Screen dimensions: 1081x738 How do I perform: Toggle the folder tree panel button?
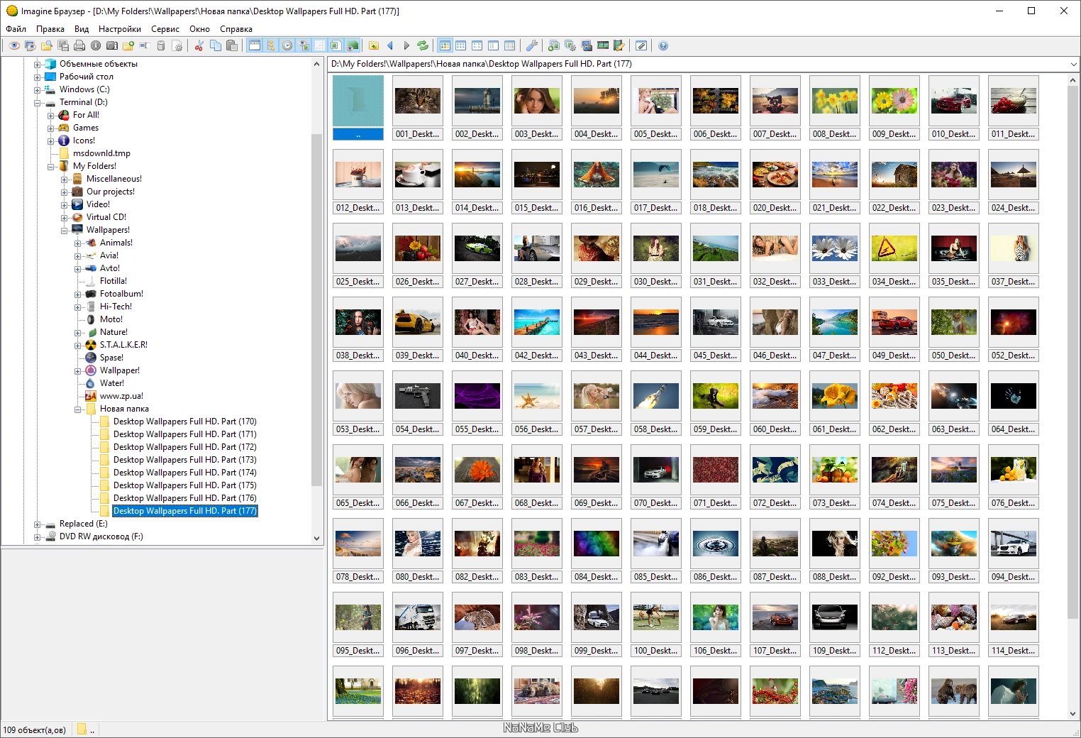(271, 45)
